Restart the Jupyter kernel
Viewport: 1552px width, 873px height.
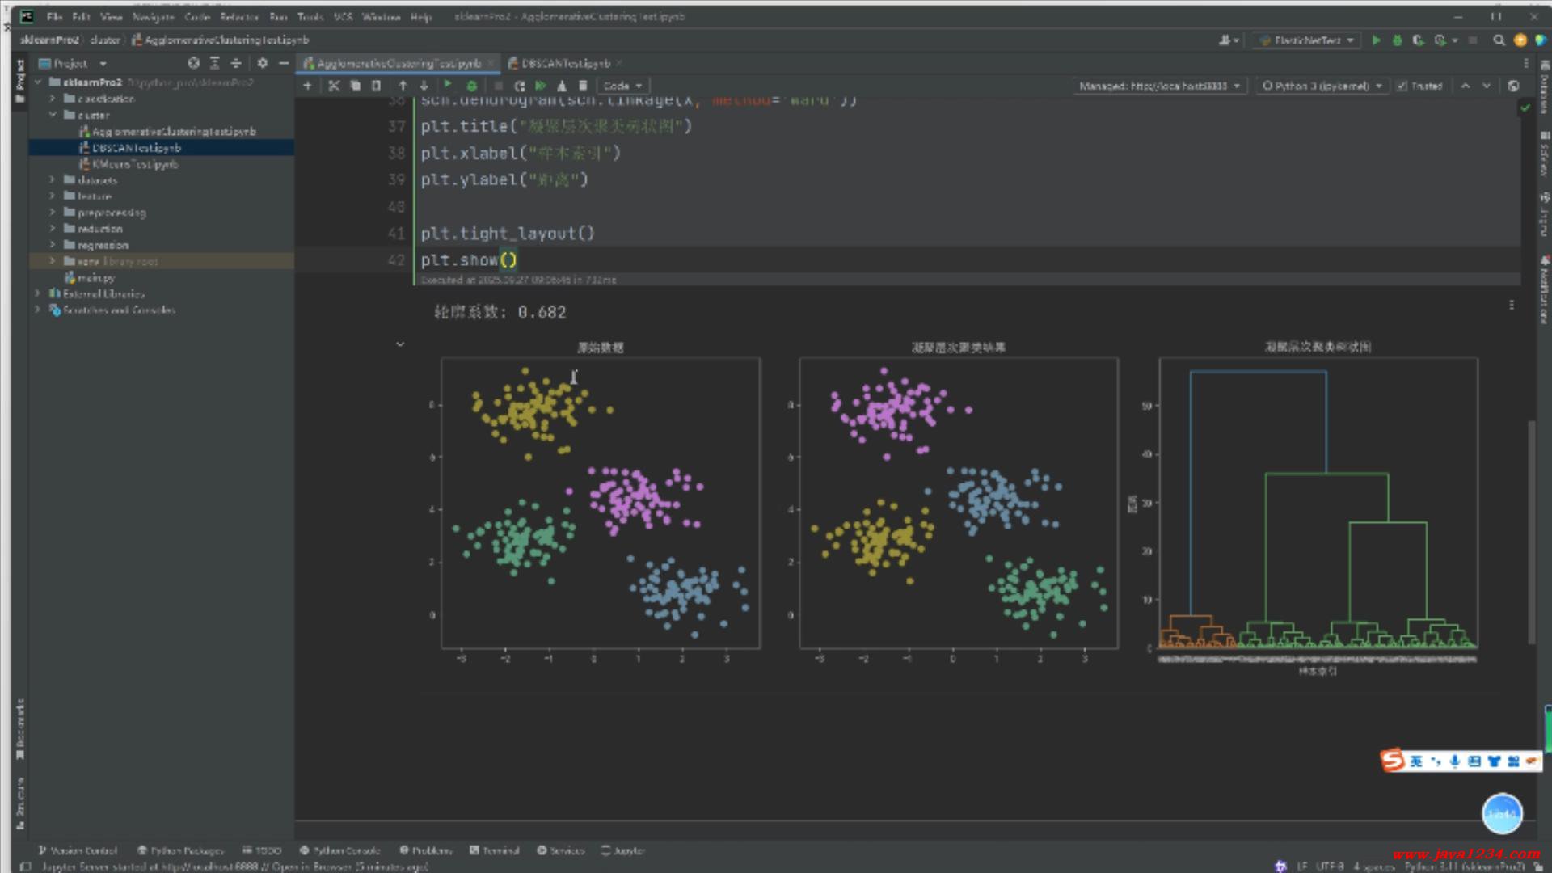519,86
